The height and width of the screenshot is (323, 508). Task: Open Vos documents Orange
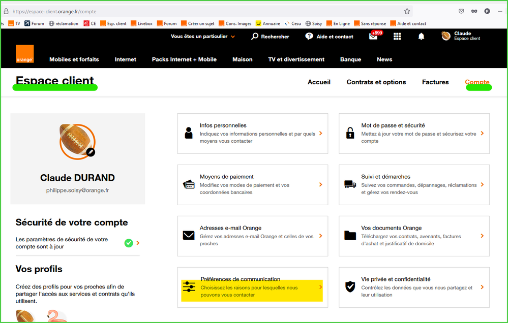(x=414, y=236)
